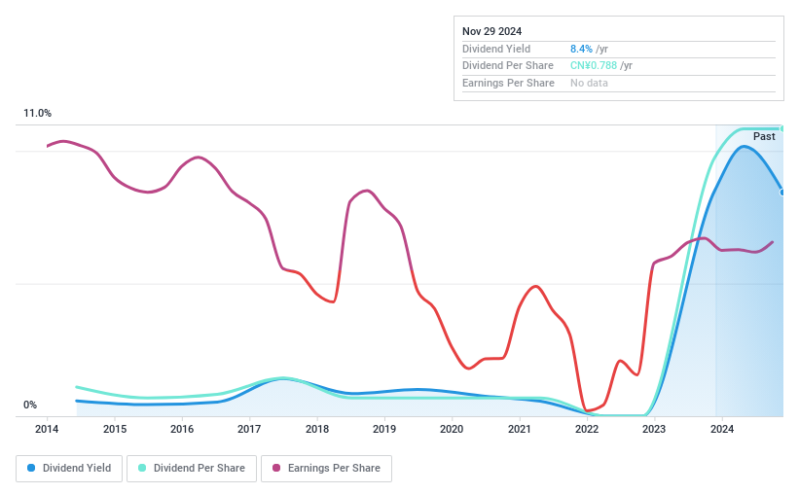This screenshot has width=799, height=494.
Task: Select the 8.4% yield value in tooltip
Action: click(581, 49)
